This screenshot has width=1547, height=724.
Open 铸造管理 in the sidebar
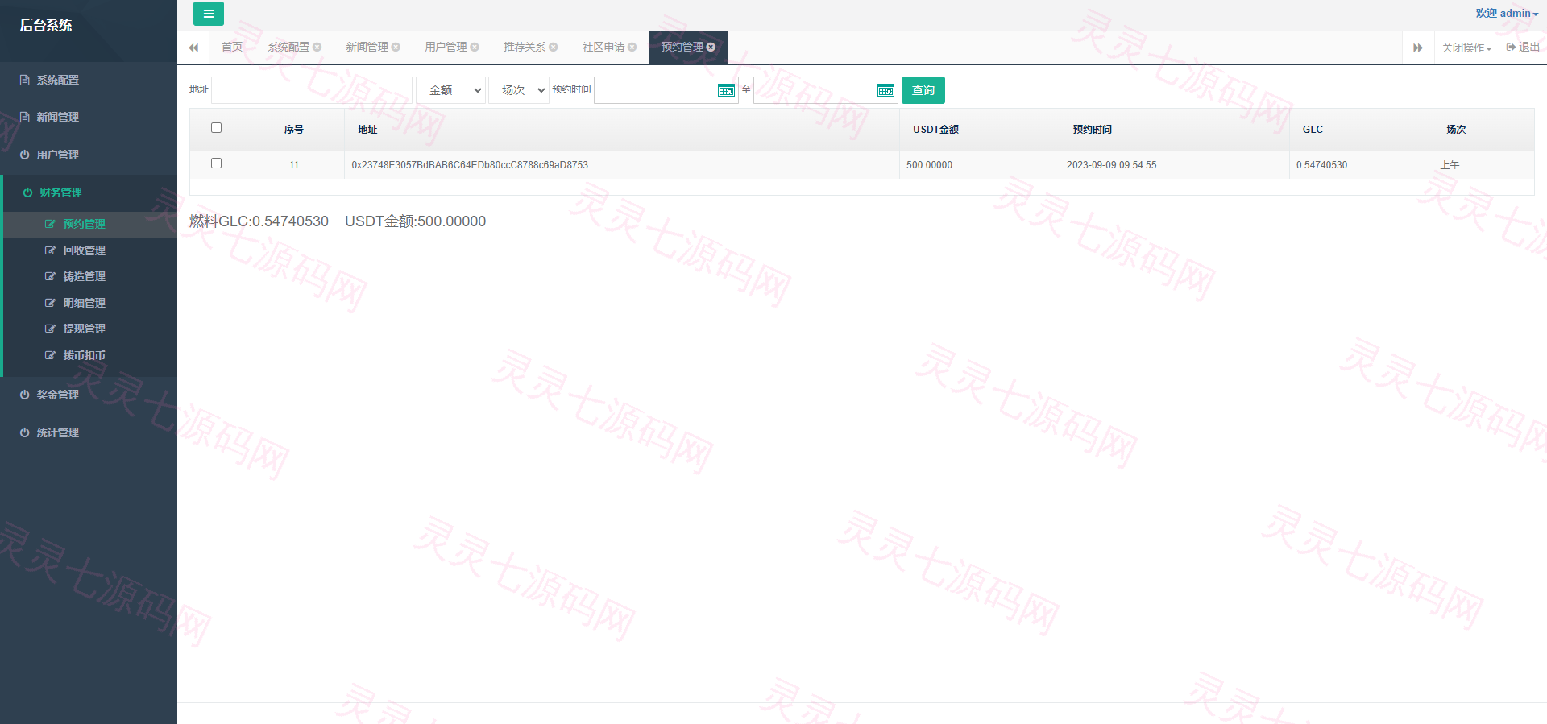pos(84,276)
